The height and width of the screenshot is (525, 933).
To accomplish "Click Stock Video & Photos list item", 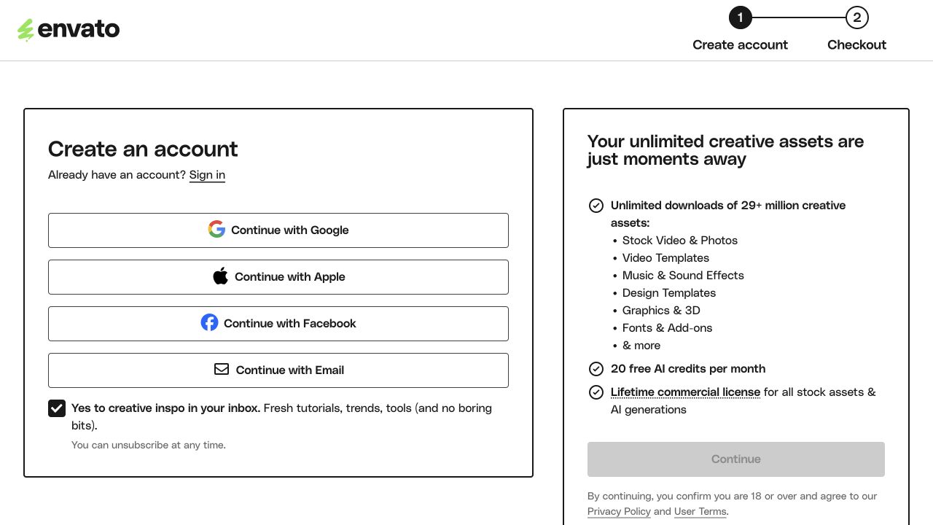I will tap(680, 241).
